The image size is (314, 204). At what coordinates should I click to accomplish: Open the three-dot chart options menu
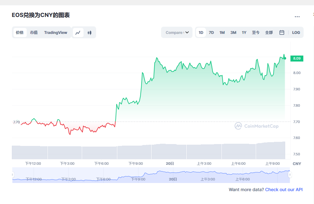[x=298, y=17]
